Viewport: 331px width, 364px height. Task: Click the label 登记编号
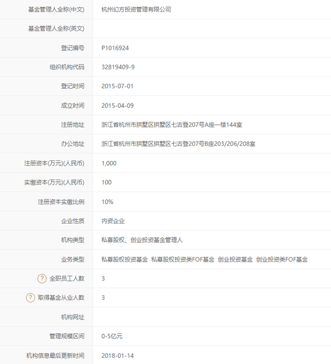pyautogui.click(x=73, y=48)
